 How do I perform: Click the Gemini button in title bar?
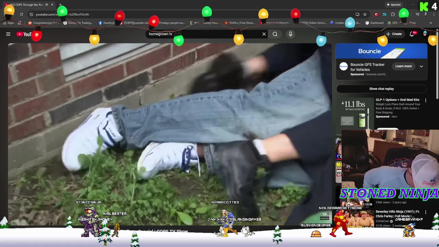pyautogui.click(x=393, y=5)
